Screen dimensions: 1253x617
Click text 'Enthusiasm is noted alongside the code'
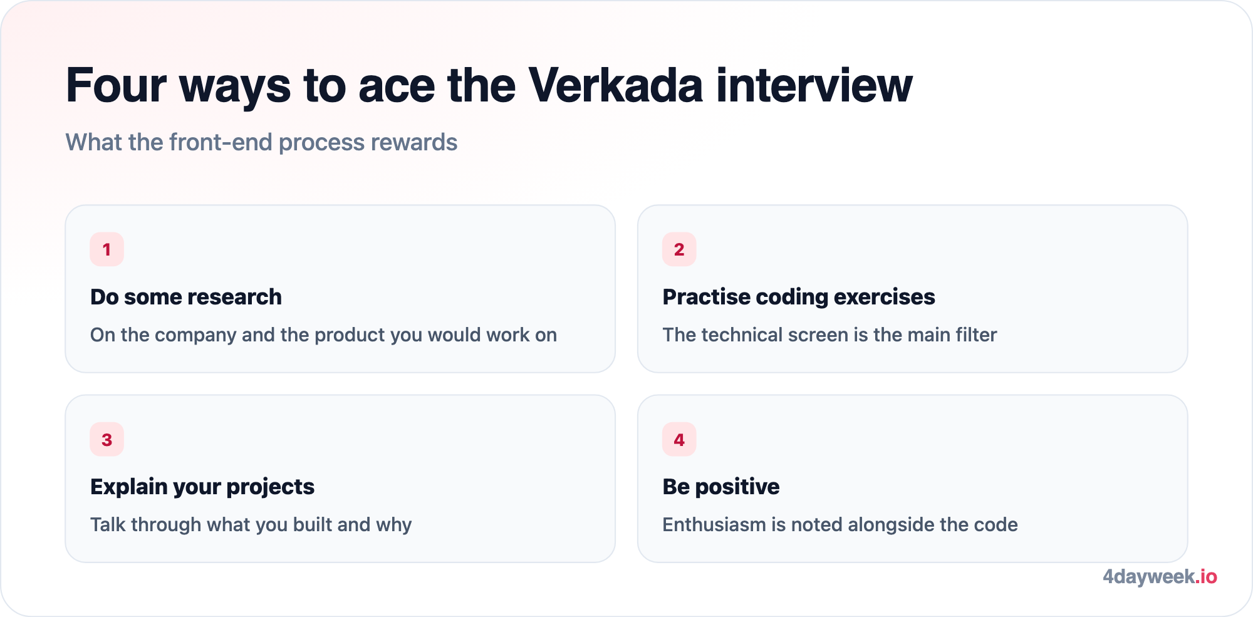[840, 525]
